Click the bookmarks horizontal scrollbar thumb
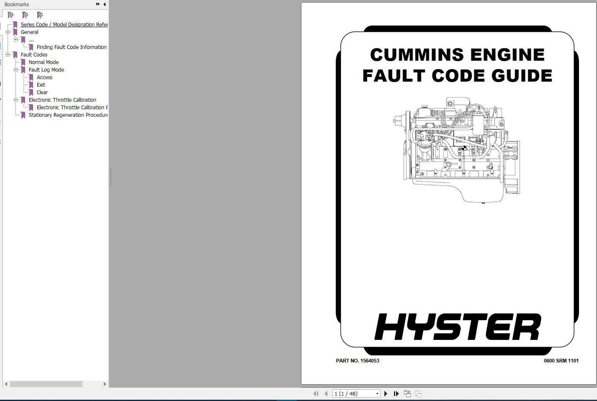597x401 pixels. [x=46, y=384]
